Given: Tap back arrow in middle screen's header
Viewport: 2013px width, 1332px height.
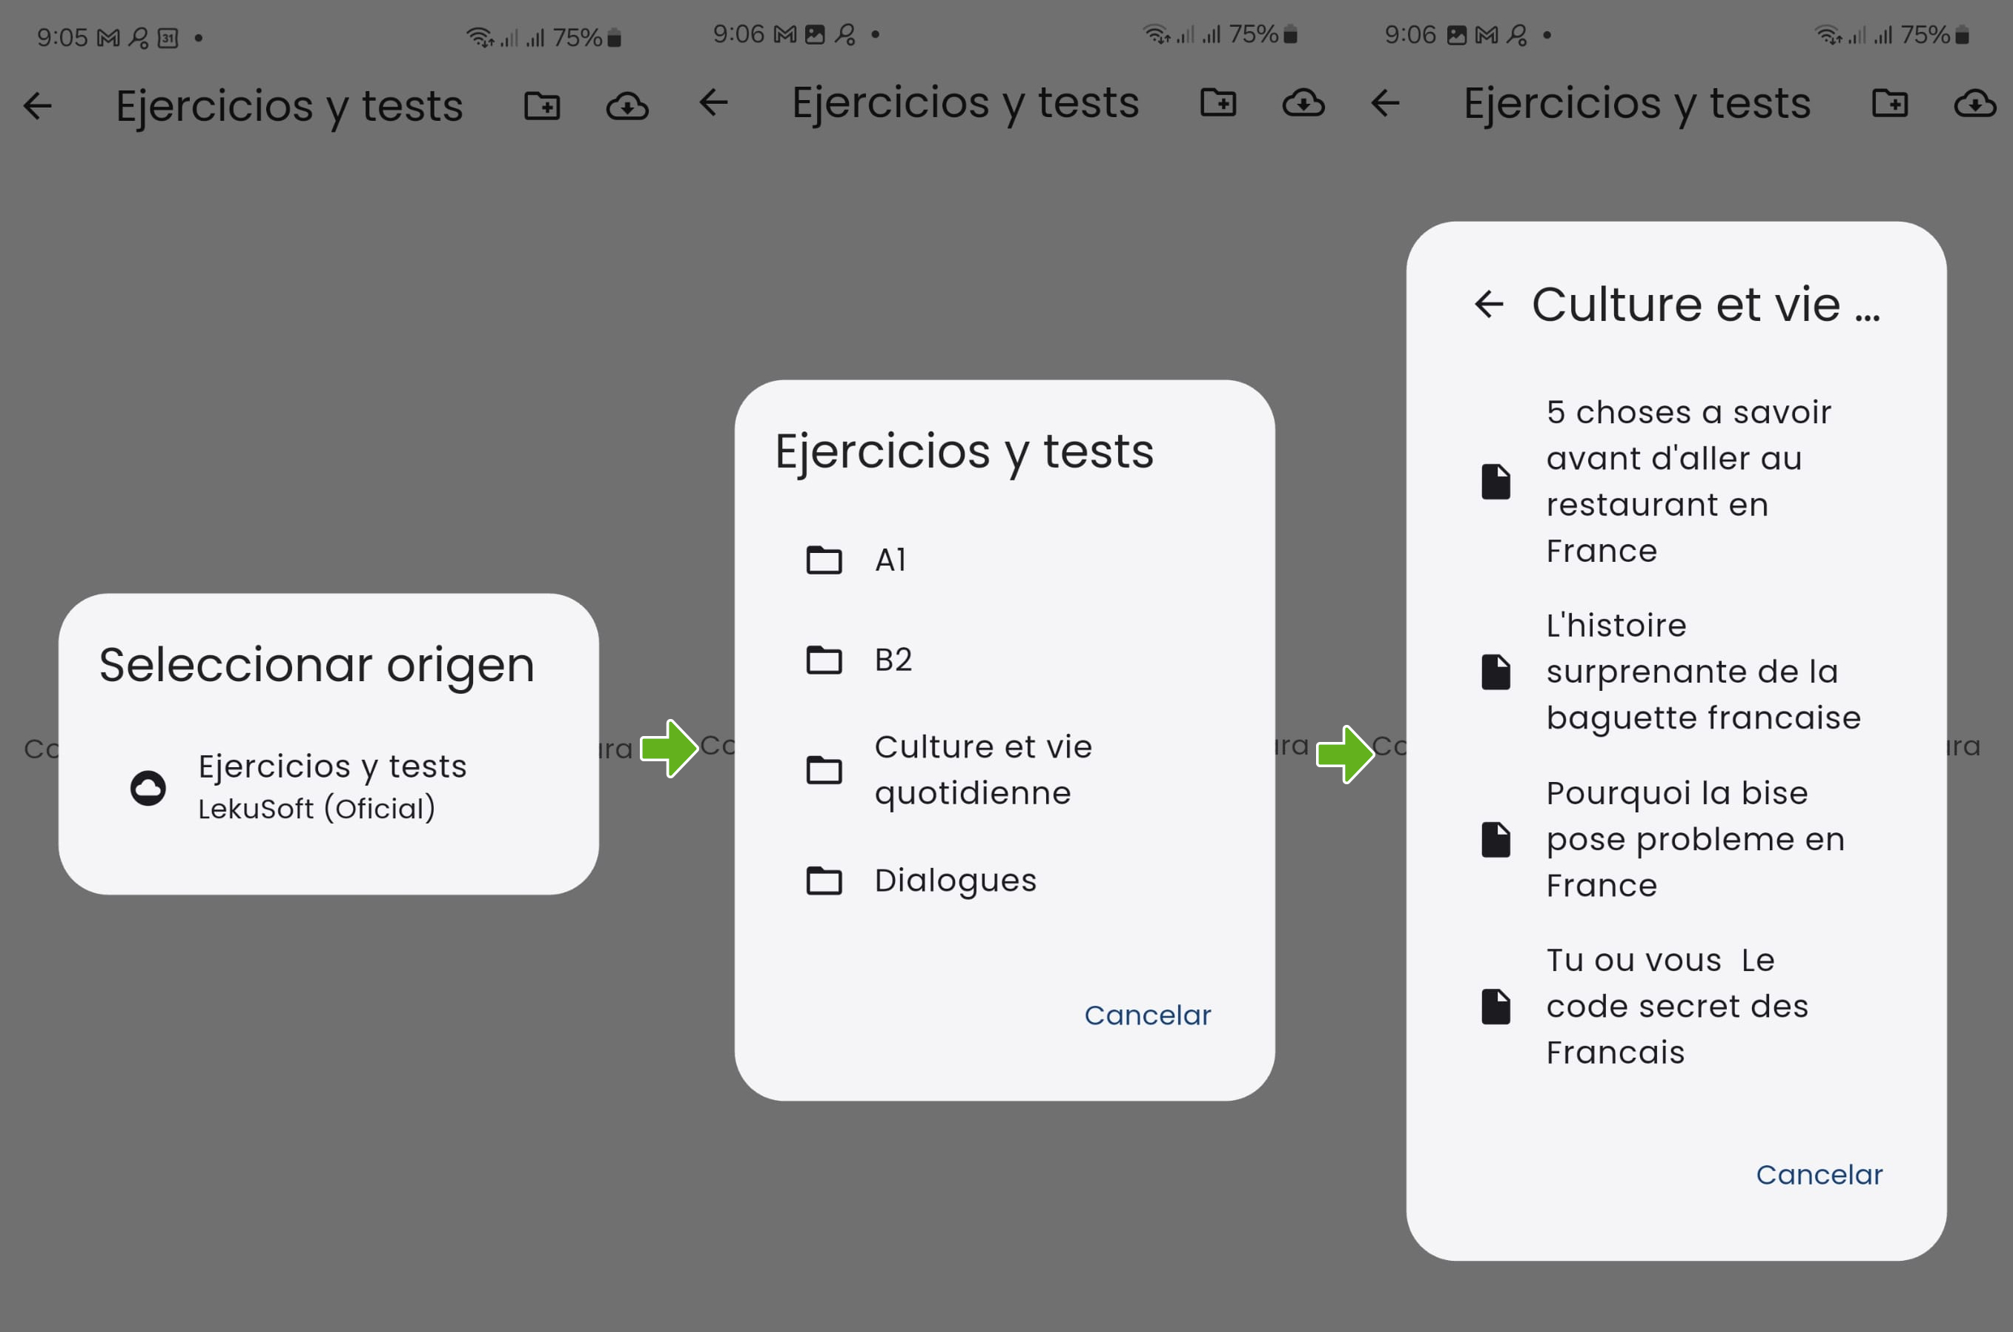Looking at the screenshot, I should pos(714,103).
